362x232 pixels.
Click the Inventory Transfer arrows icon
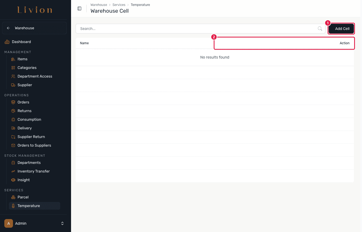point(13,171)
